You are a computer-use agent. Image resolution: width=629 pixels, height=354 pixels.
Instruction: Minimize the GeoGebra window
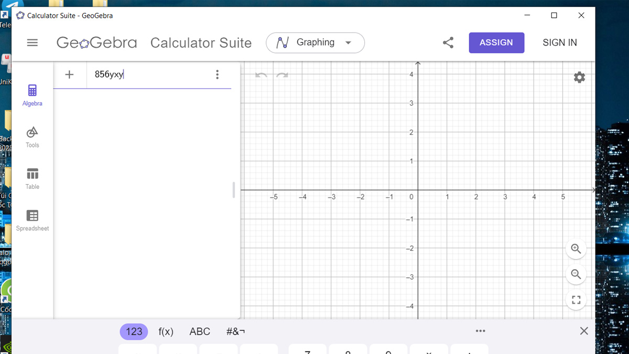coord(527,15)
